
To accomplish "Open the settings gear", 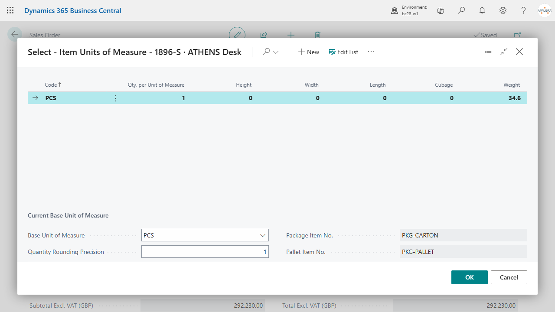I will tap(503, 10).
